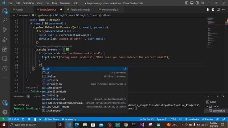This screenshot has width=228, height=128.
Task: Click the Prettier status bar item
Action: tap(207, 119)
